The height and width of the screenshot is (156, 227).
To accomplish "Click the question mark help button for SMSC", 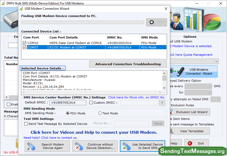I will [162, 103].
